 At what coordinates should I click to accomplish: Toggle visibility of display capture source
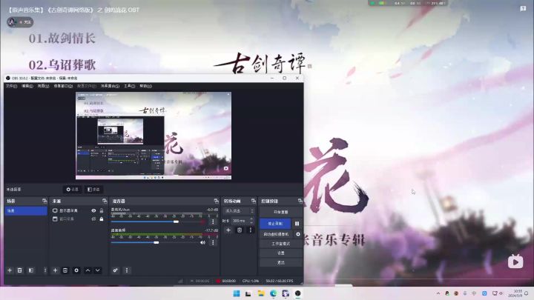point(93,210)
